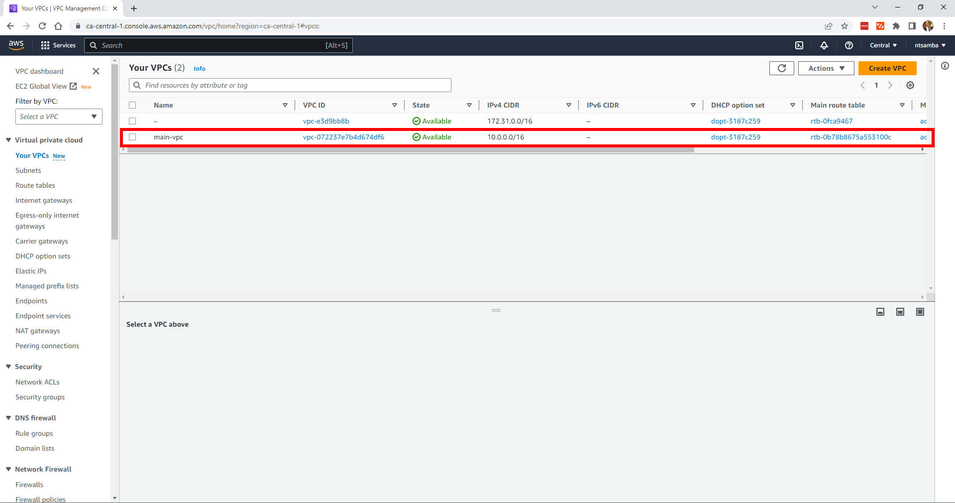Click the Create VPC button
The image size is (955, 503).
[x=887, y=68]
